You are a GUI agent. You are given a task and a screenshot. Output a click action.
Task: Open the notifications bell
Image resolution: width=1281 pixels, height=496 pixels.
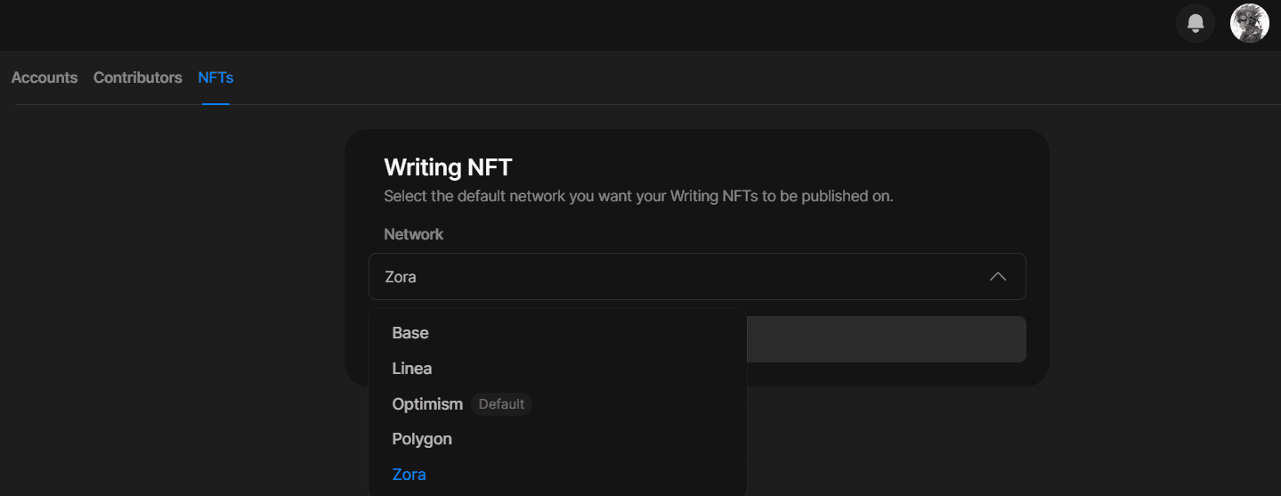(x=1196, y=23)
